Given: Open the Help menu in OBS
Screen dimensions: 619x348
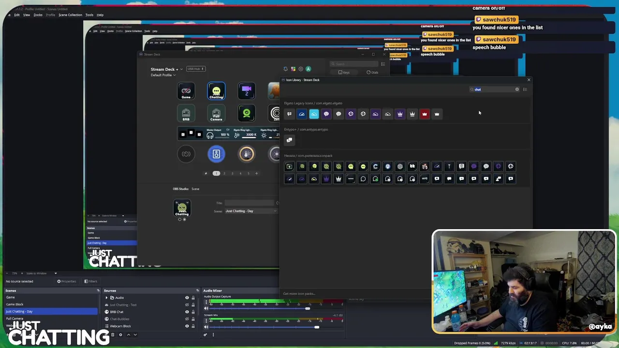Looking at the screenshot, I should point(100,15).
